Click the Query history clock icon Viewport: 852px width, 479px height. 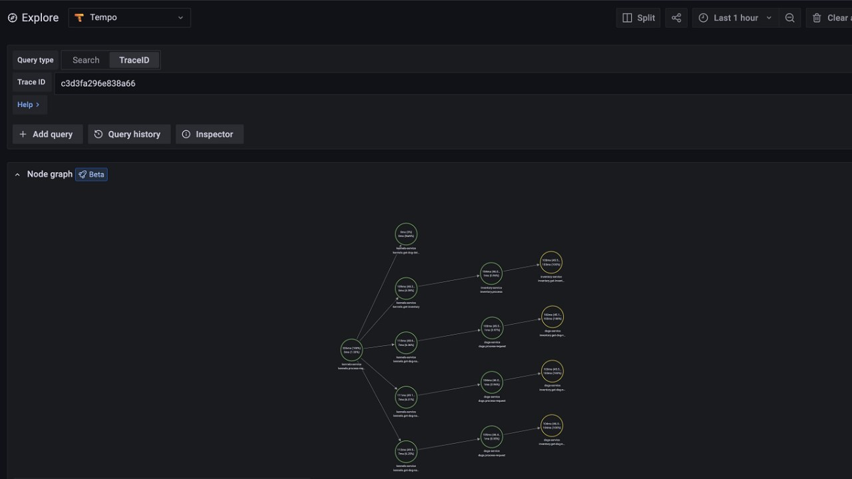[98, 134]
